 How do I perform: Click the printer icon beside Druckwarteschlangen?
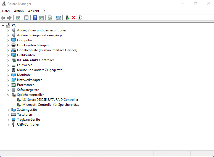point(13,45)
